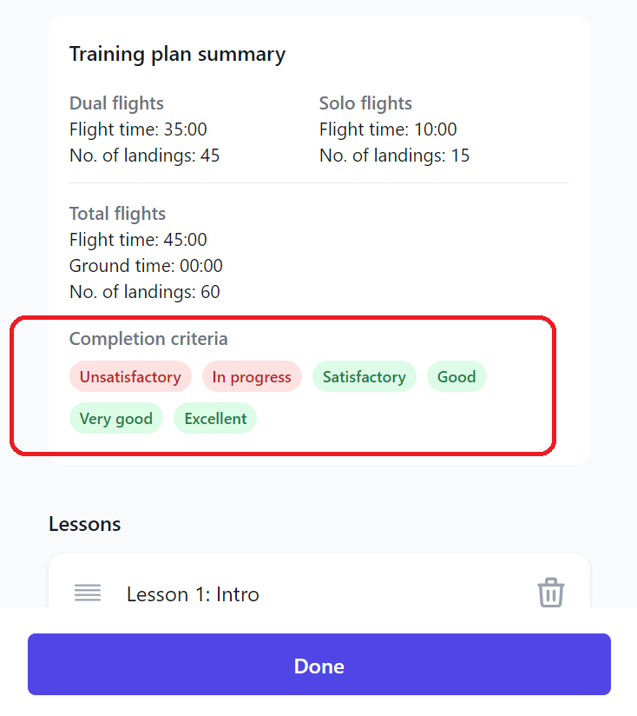Pick the Excellent completion chip
The image size is (637, 716).
click(215, 418)
